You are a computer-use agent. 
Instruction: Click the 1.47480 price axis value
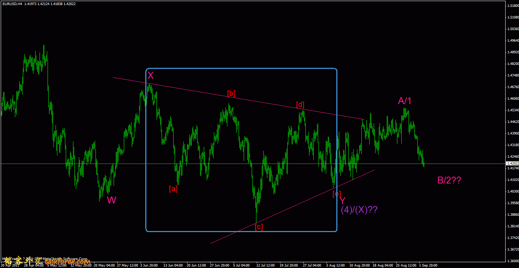(x=513, y=75)
